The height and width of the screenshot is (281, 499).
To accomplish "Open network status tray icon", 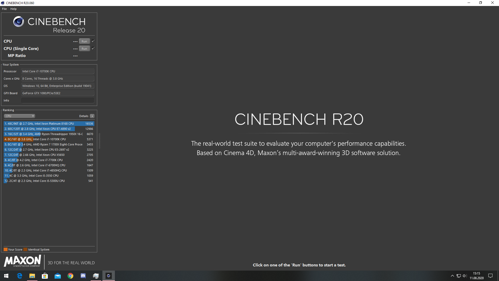I will (x=459, y=276).
